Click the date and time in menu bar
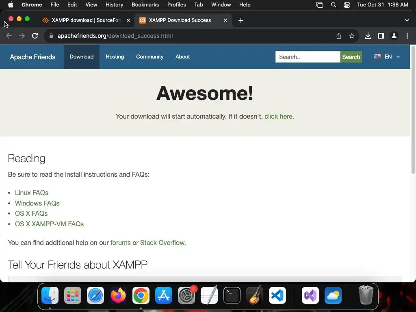The image size is (416, 312). point(383,5)
